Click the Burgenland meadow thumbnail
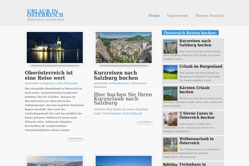 point(170,72)
